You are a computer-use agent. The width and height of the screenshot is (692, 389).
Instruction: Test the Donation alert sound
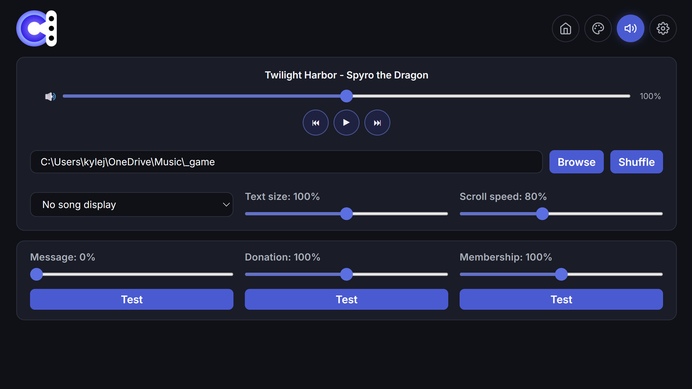346,299
